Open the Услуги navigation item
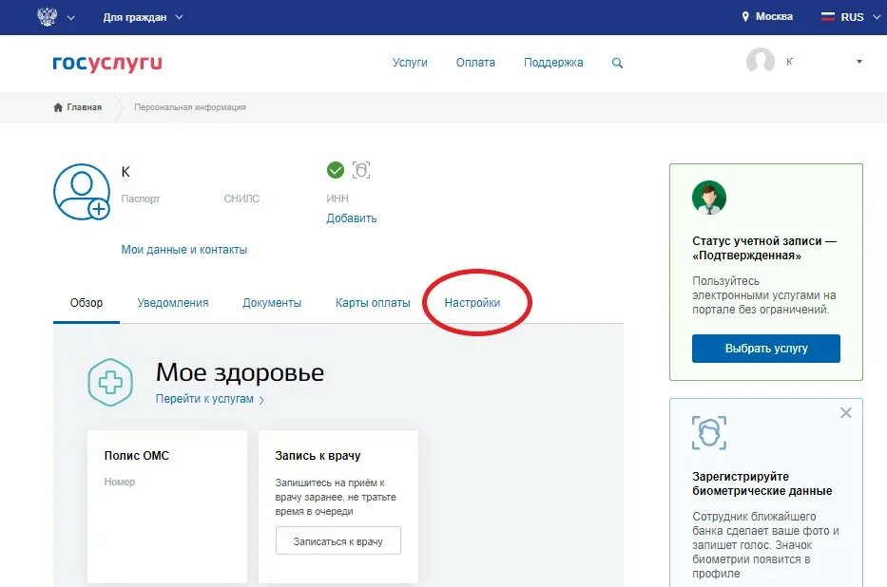Image resolution: width=887 pixels, height=587 pixels. (x=410, y=63)
